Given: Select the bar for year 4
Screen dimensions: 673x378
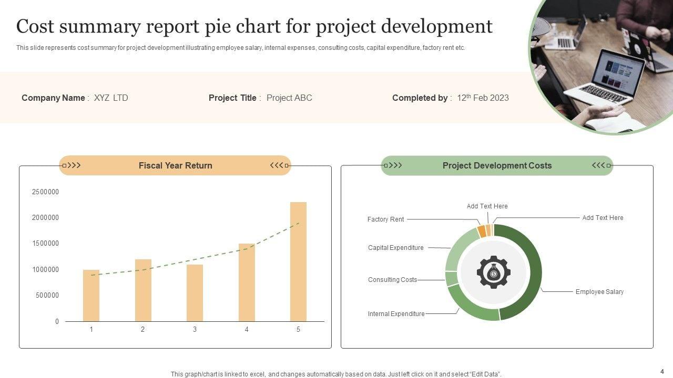Looking at the screenshot, I should (x=247, y=282).
